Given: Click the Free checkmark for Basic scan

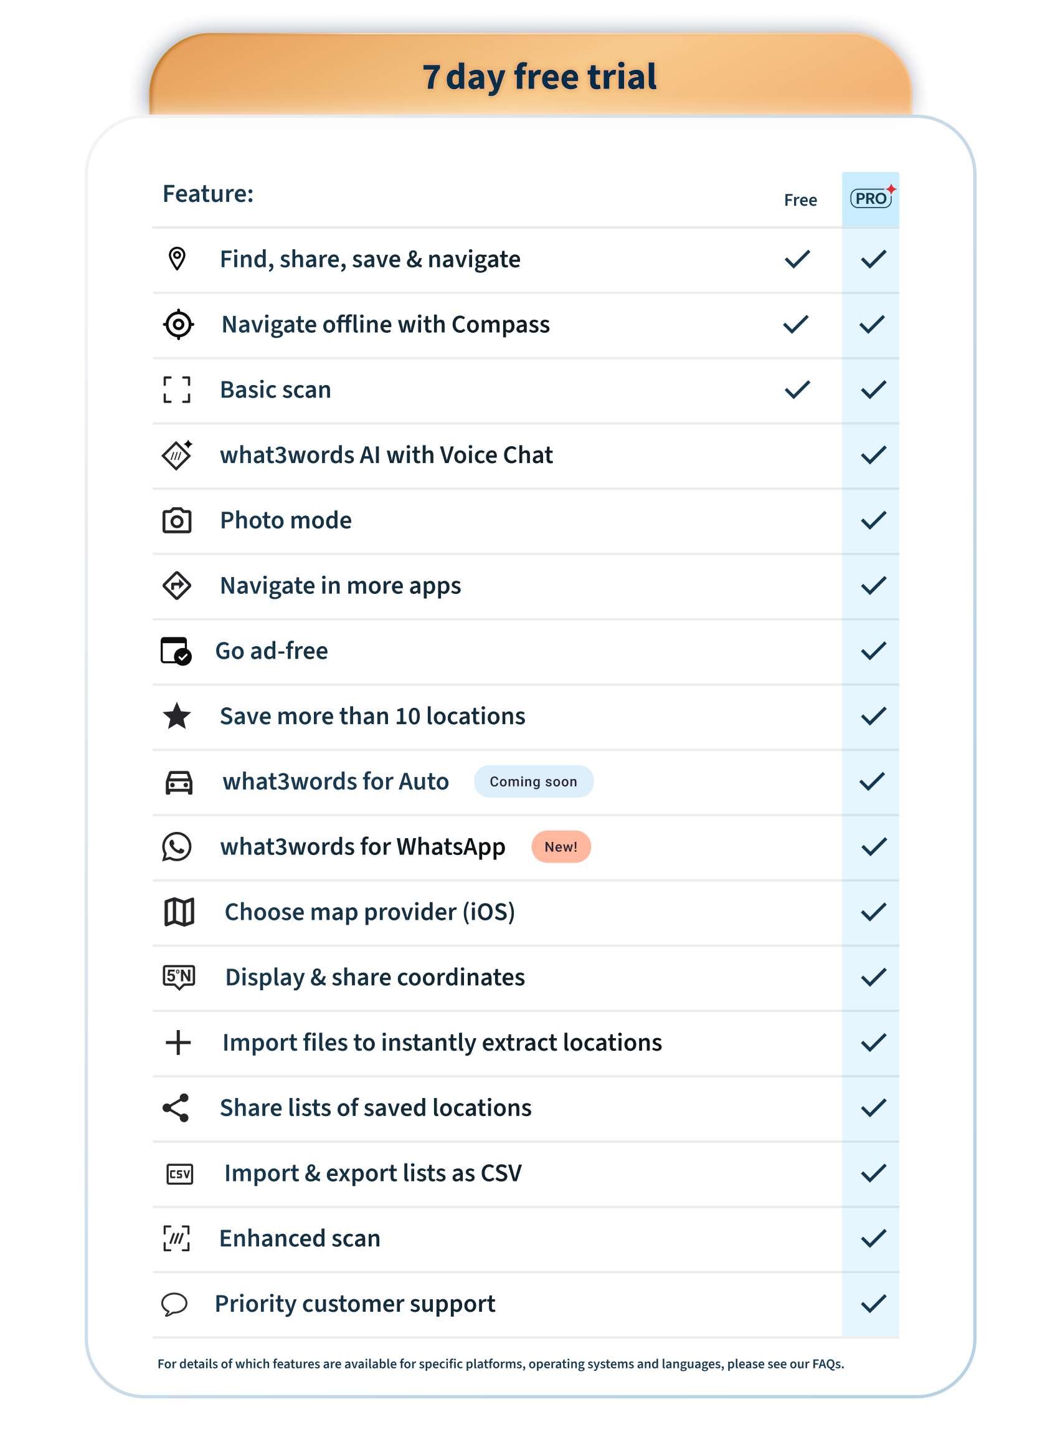Looking at the screenshot, I should pos(797,389).
